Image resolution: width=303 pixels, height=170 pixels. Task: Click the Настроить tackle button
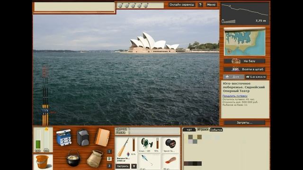click(x=123, y=166)
